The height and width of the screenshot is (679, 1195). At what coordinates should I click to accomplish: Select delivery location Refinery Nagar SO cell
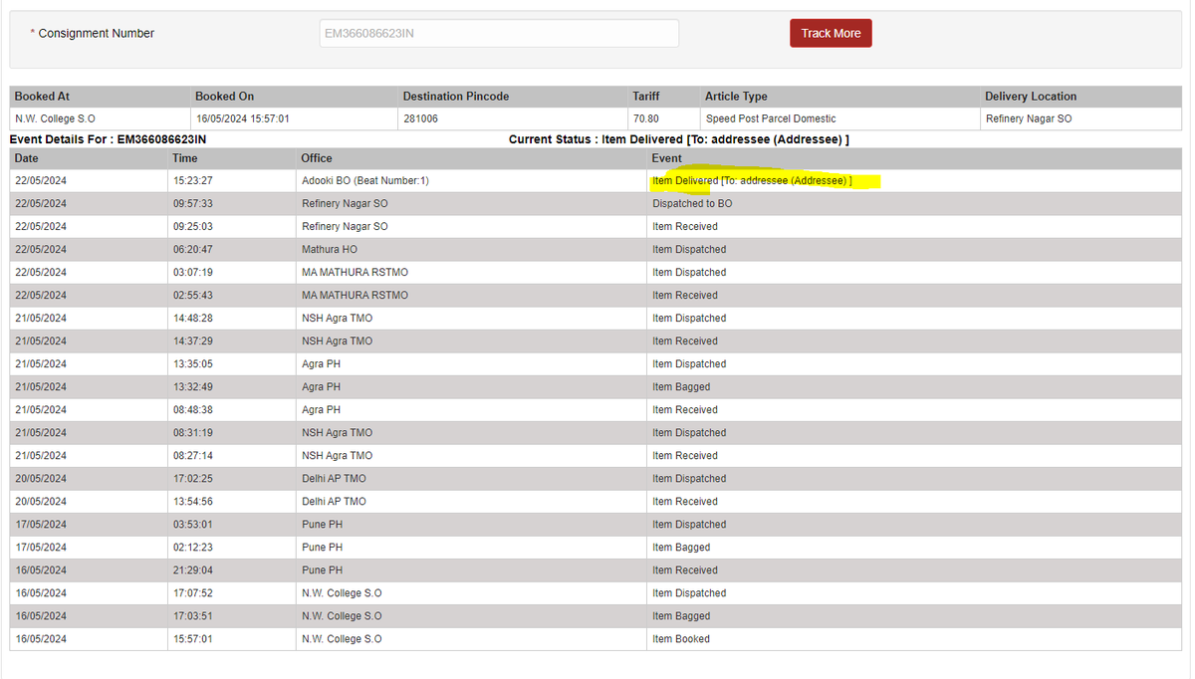(1080, 118)
